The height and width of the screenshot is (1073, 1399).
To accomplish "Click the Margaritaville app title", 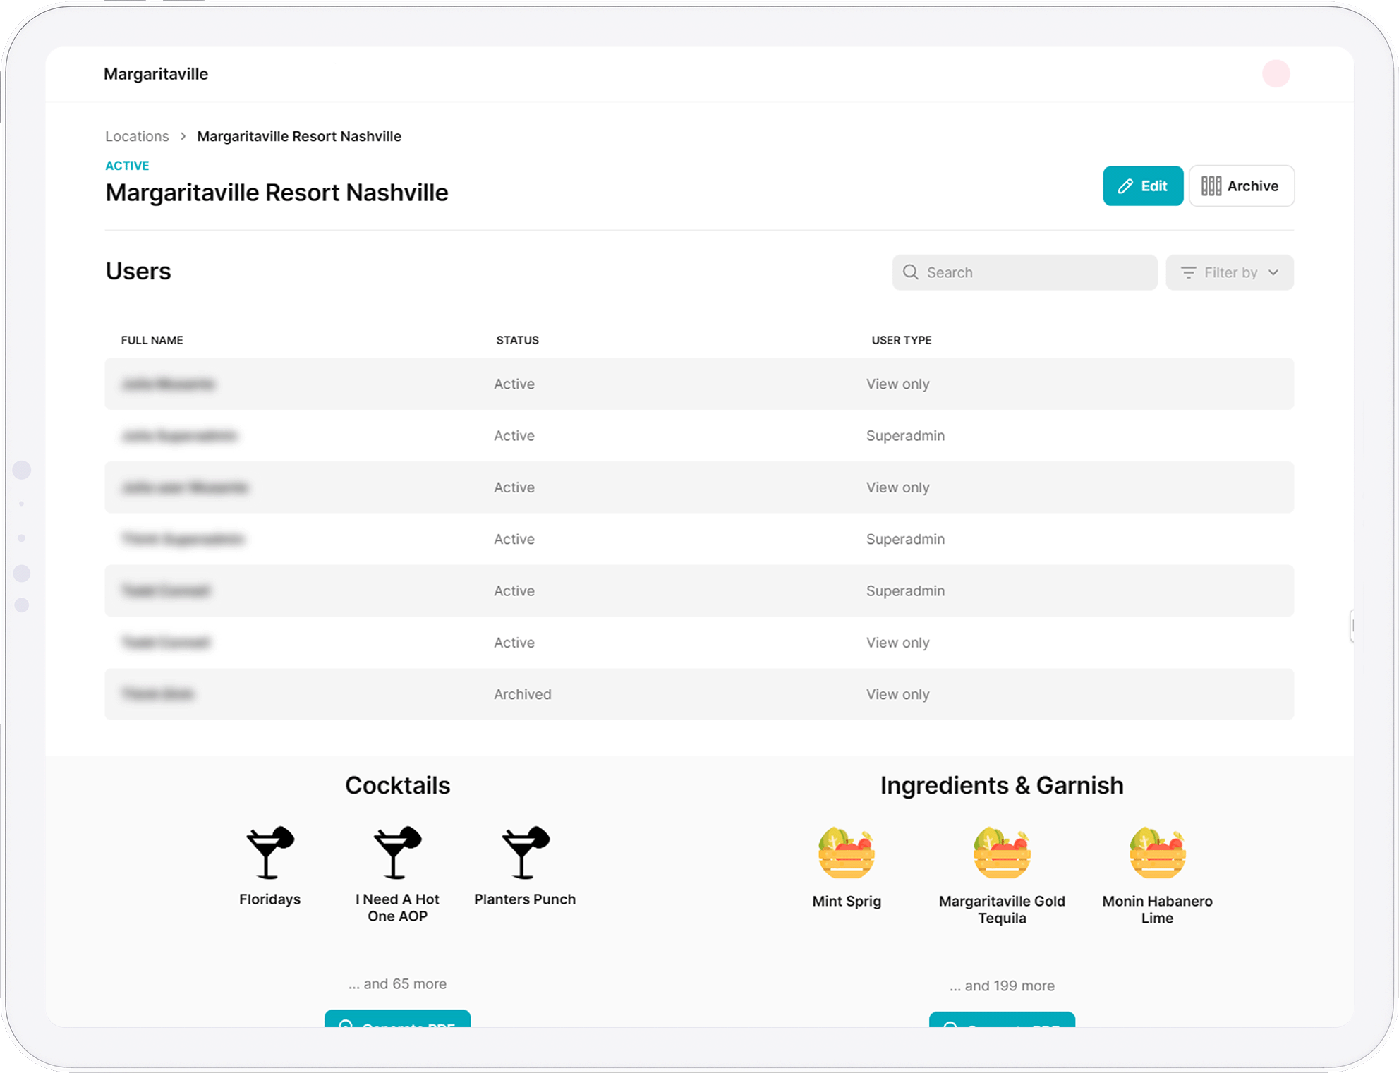I will click(156, 74).
